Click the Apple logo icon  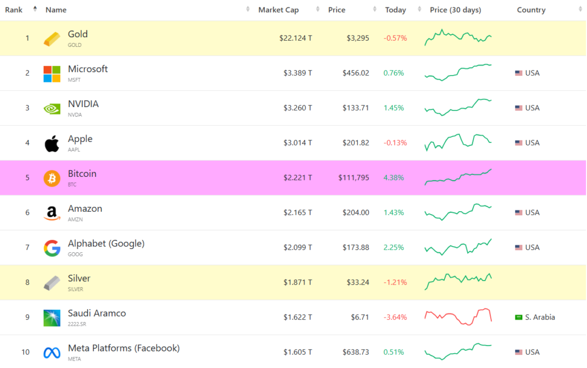click(52, 144)
